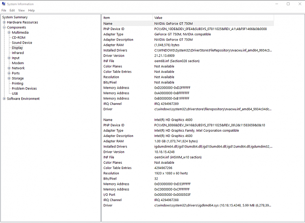The height and width of the screenshot is (223, 305).
Task: Expand the Hardware Resources node
Action: pos(4,22)
